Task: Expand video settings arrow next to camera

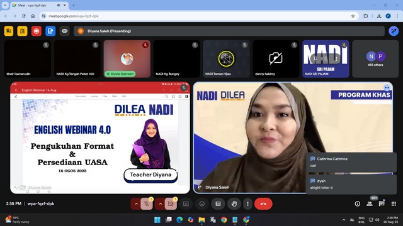Action: [x=161, y=203]
